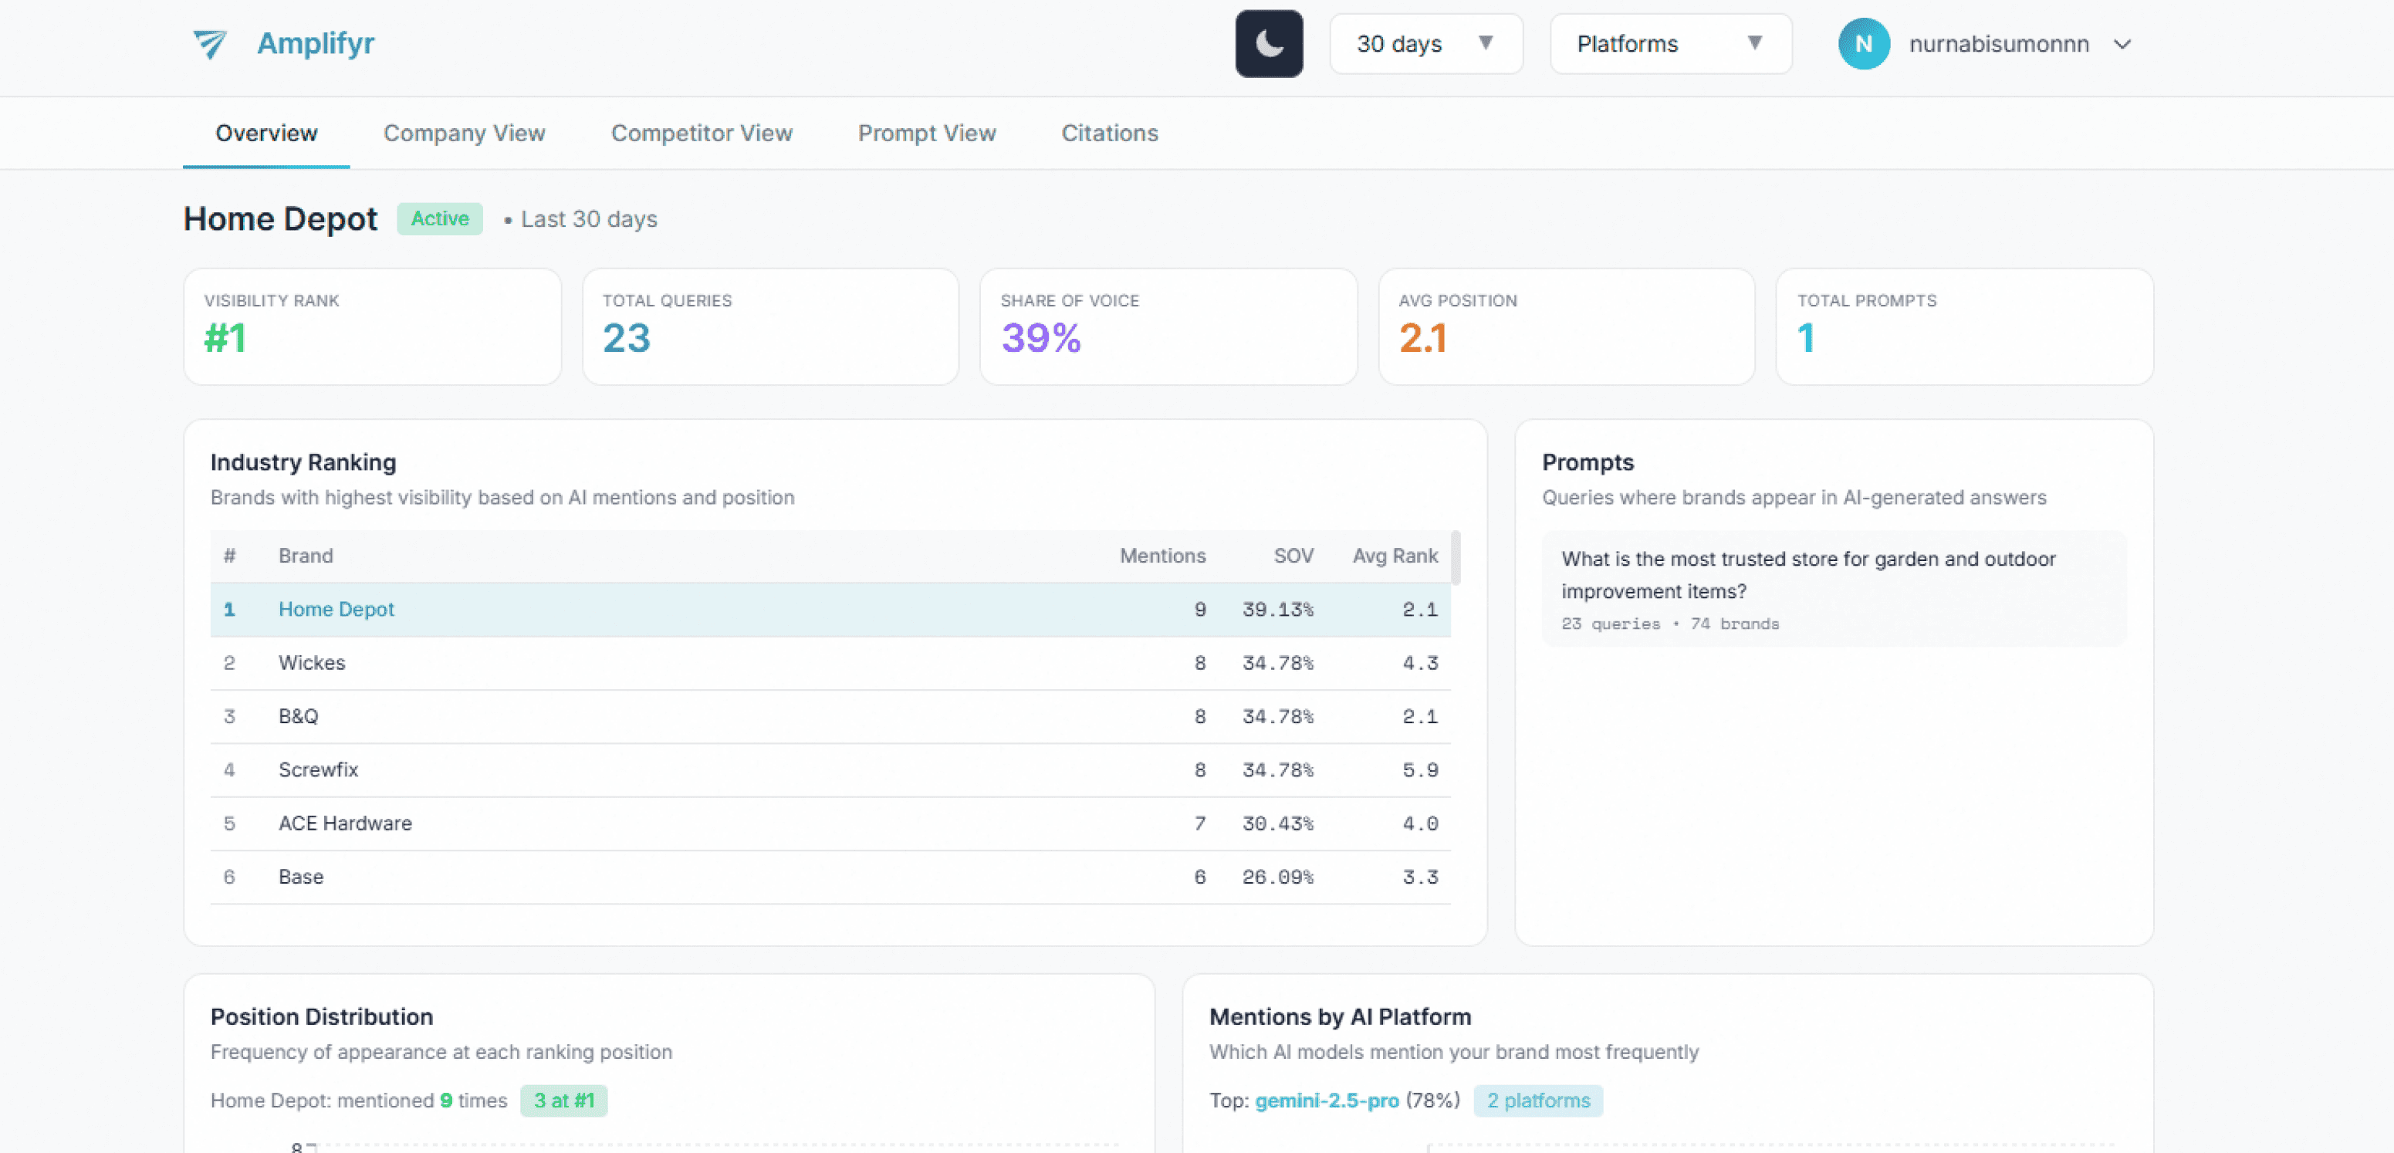Click the user avatar circle labeled N

[1863, 44]
